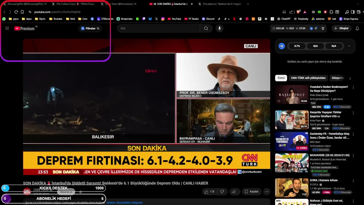
Task: Open the YouTube hamburger guide menu
Action: [x=7, y=28]
